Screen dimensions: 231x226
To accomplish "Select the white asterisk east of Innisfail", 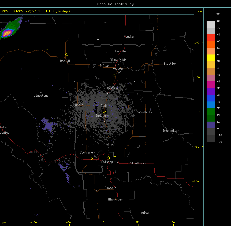I will (x=135, y=82).
